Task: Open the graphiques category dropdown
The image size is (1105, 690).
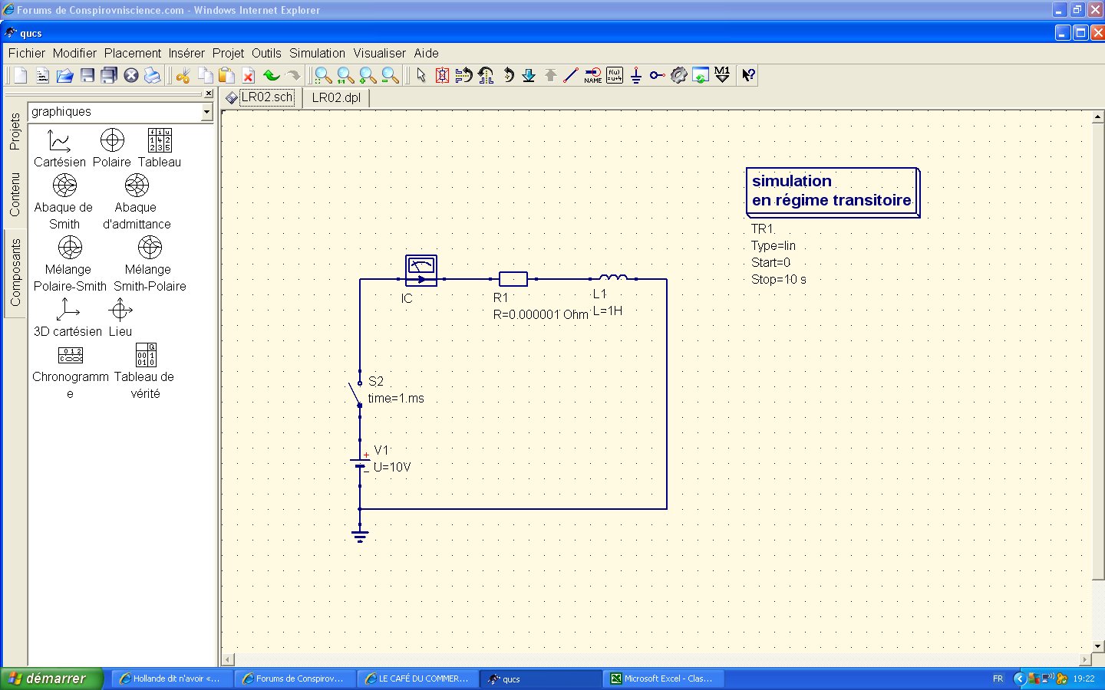Action: pos(206,112)
